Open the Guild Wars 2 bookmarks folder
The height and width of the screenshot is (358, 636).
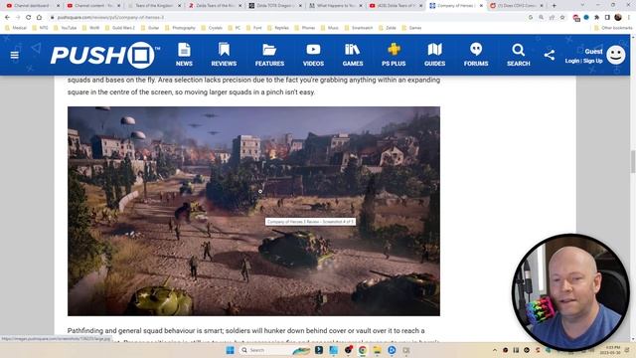120,28
